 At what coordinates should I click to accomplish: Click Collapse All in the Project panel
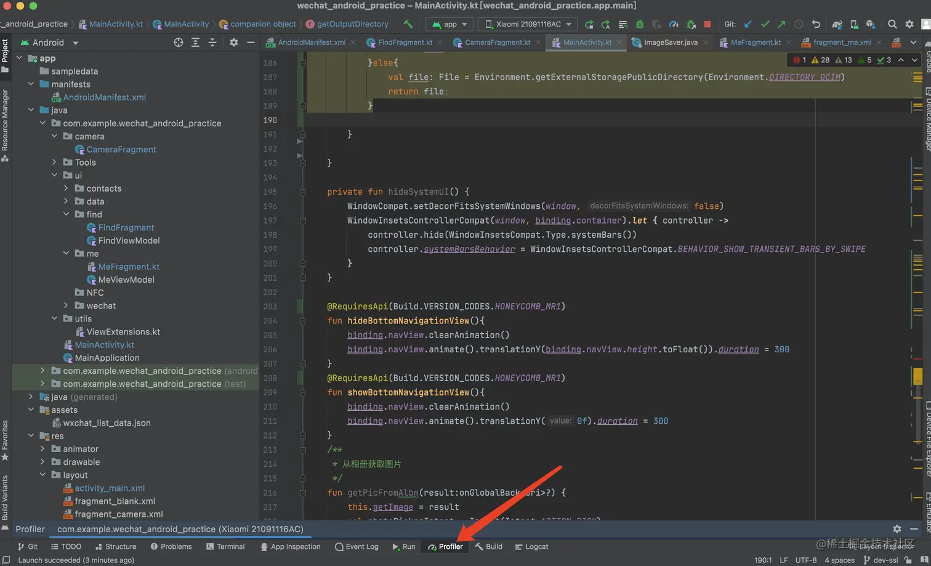(212, 42)
